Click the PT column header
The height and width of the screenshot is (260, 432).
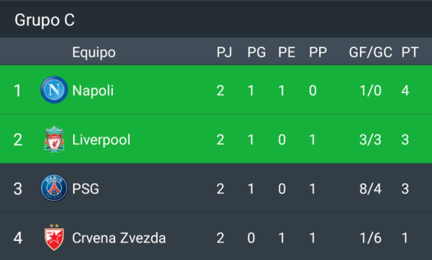click(x=410, y=52)
